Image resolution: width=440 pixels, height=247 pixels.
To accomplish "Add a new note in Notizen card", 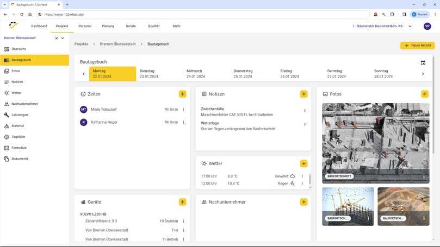I will click(303, 94).
